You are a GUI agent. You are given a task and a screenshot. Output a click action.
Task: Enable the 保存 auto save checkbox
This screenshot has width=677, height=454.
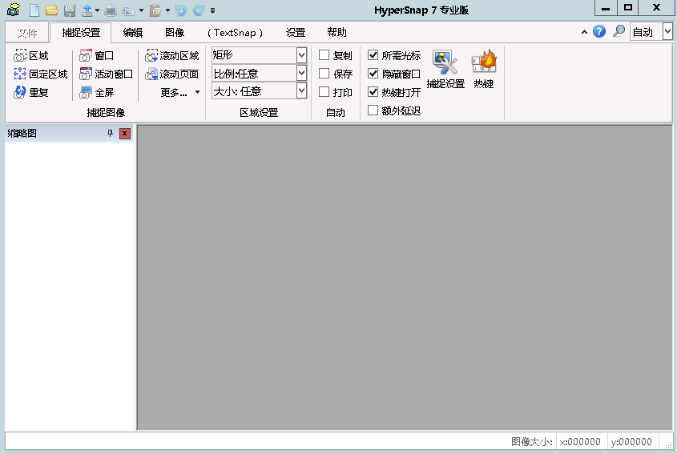pos(324,74)
